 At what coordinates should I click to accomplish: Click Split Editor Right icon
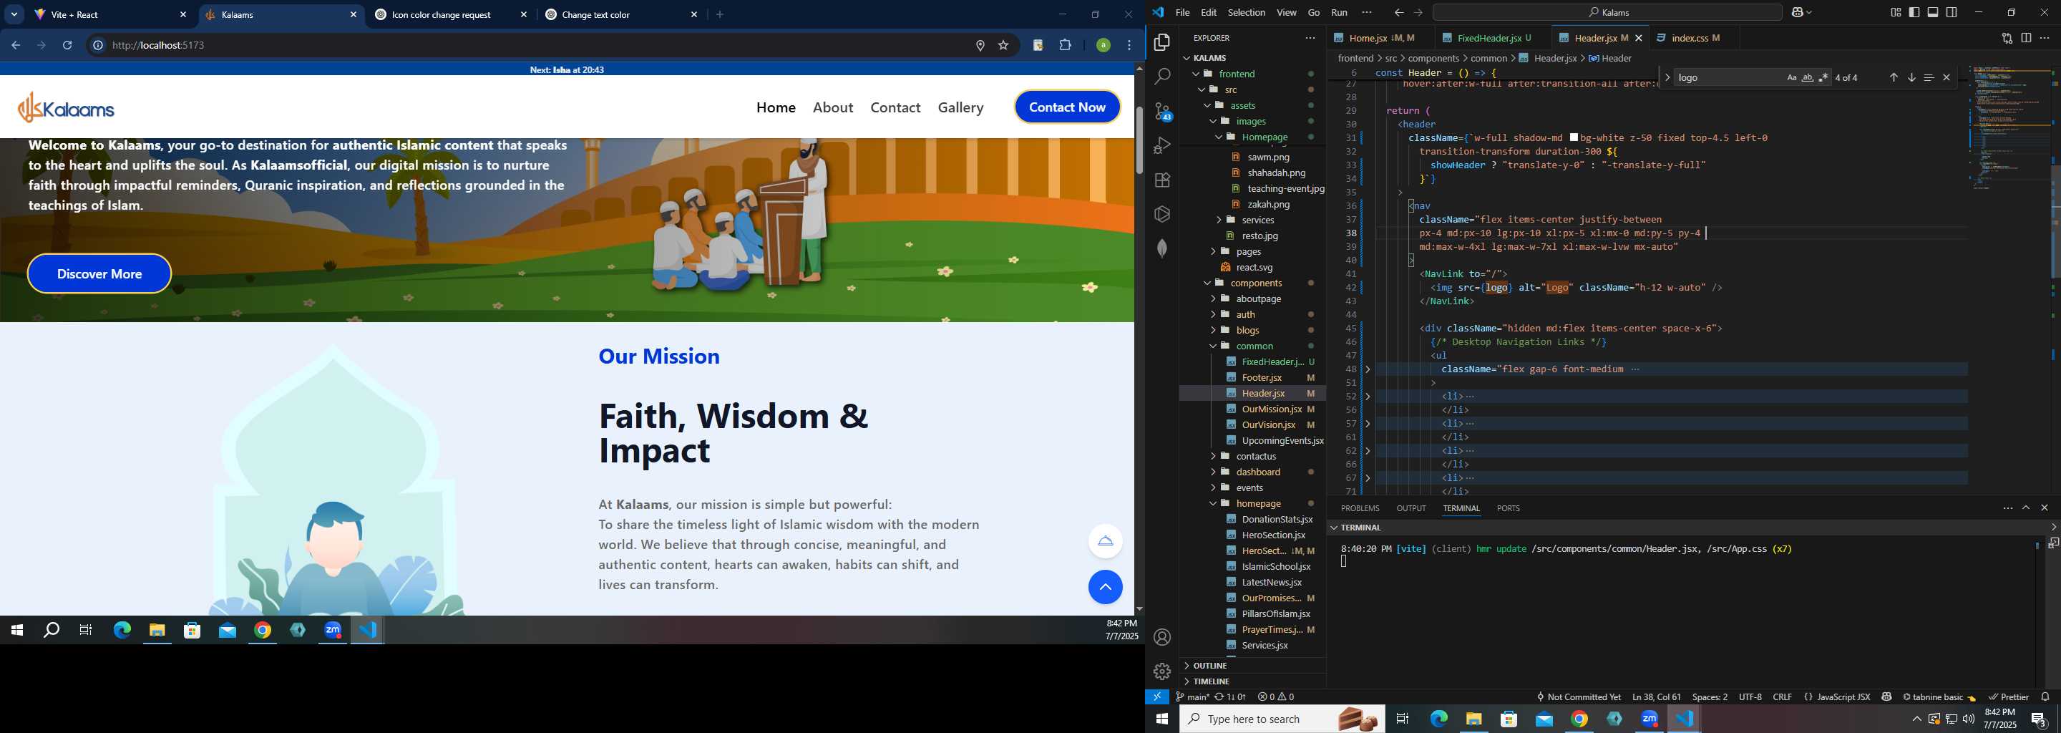[2025, 38]
